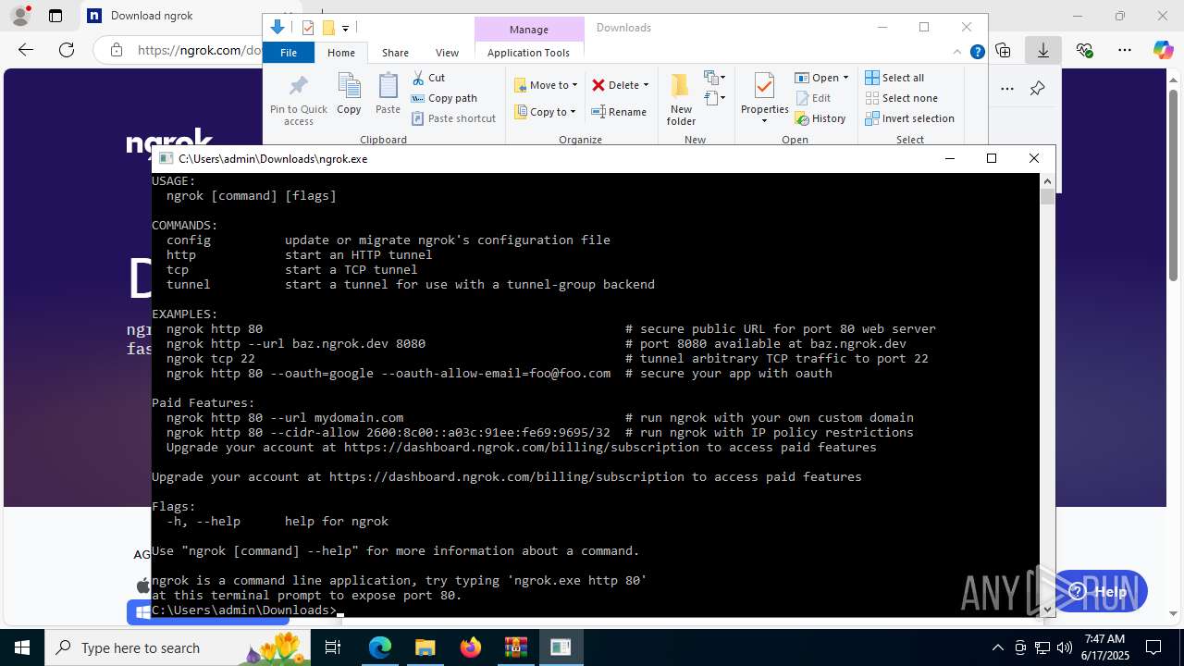Image resolution: width=1184 pixels, height=666 pixels.
Task: Click the volume icon in the system tray
Action: click(x=1064, y=647)
